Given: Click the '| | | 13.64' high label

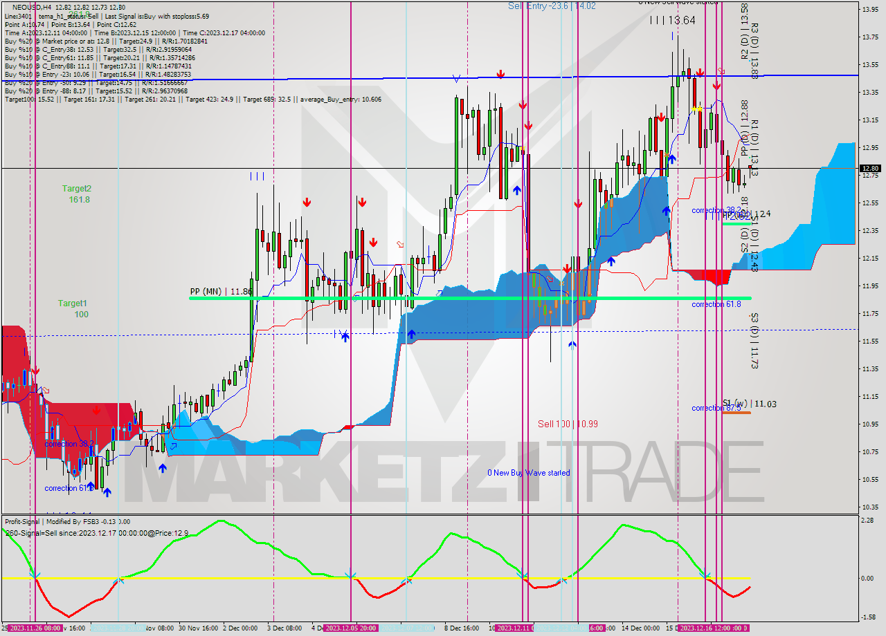Looking at the screenshot, I should coord(672,20).
